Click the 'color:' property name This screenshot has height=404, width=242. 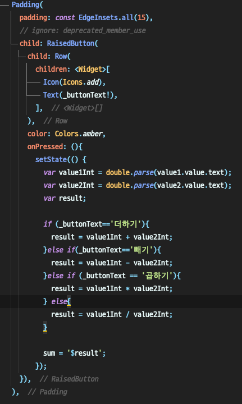(x=39, y=134)
